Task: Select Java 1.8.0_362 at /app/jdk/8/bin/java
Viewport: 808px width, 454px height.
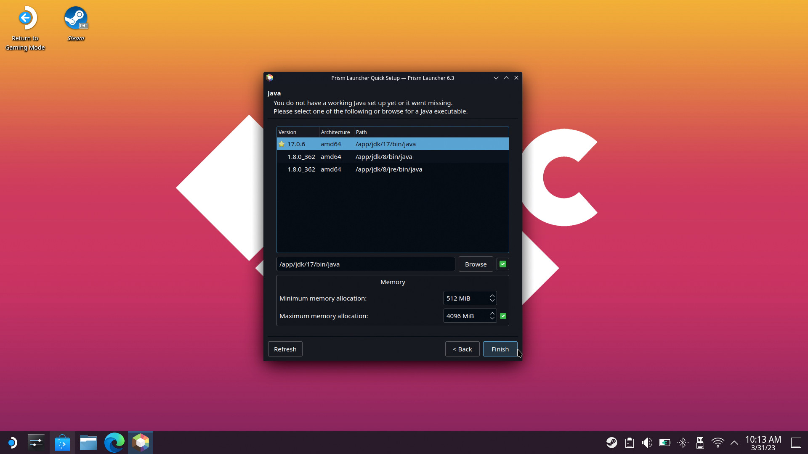Action: (x=392, y=157)
